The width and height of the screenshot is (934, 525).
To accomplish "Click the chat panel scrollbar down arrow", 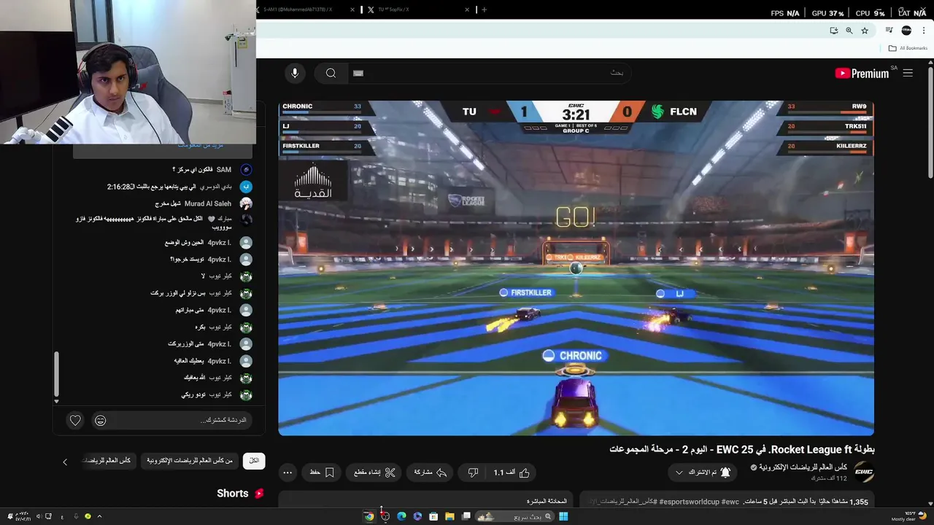I will pyautogui.click(x=56, y=401).
